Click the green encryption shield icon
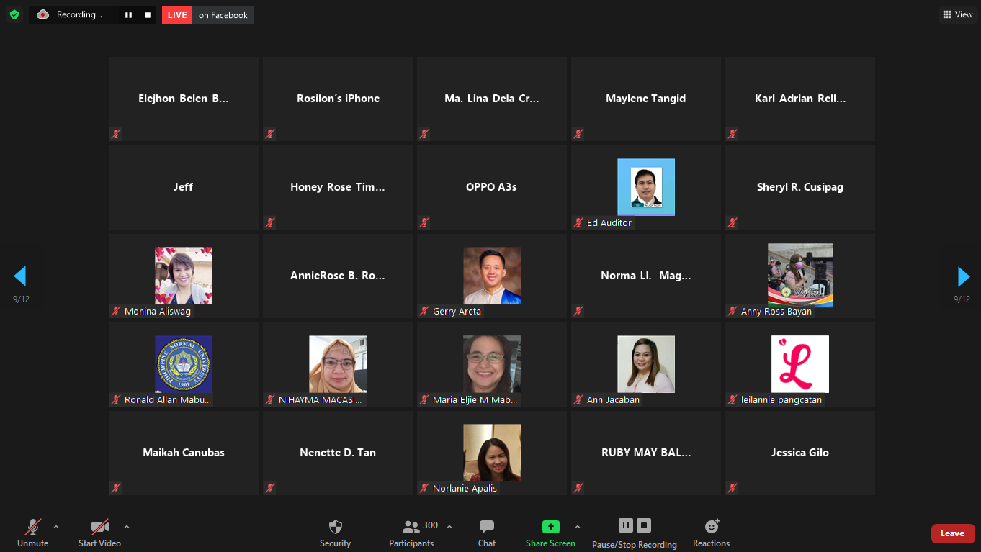The image size is (981, 552). pyautogui.click(x=14, y=14)
